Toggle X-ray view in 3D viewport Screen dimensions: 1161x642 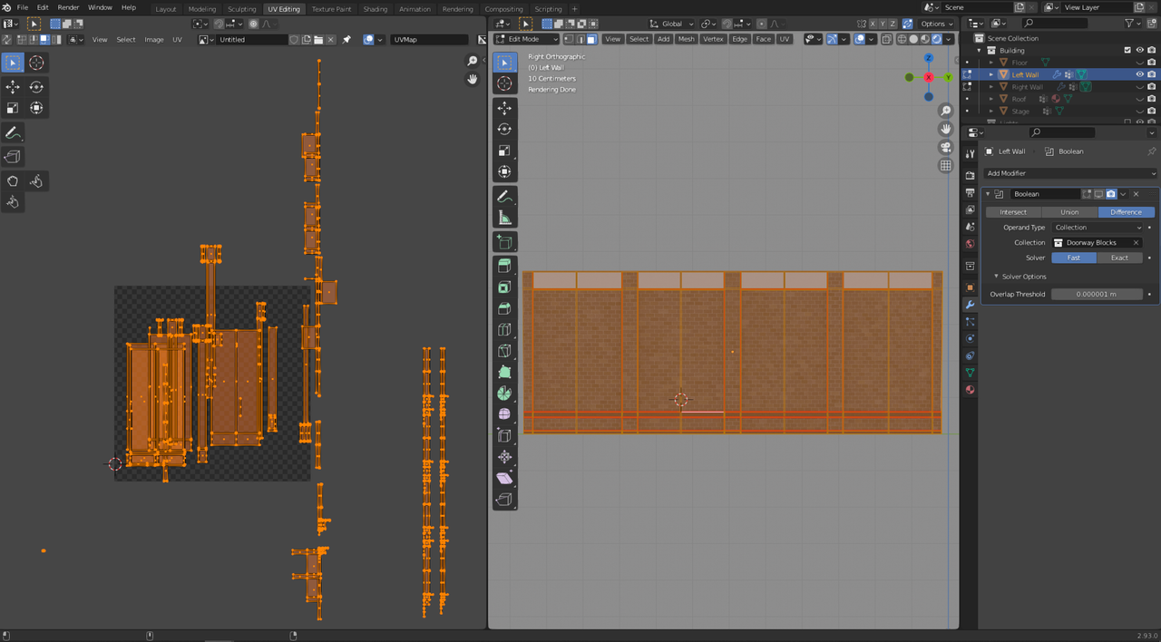887,39
